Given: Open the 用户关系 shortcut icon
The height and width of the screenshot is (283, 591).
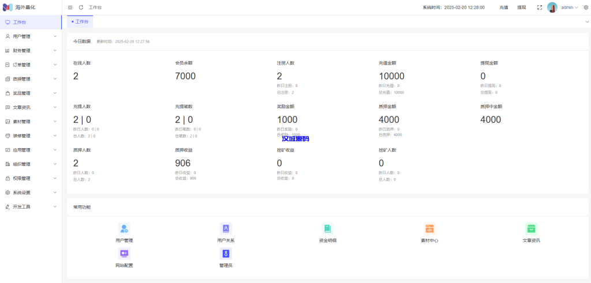Looking at the screenshot, I should (226, 228).
